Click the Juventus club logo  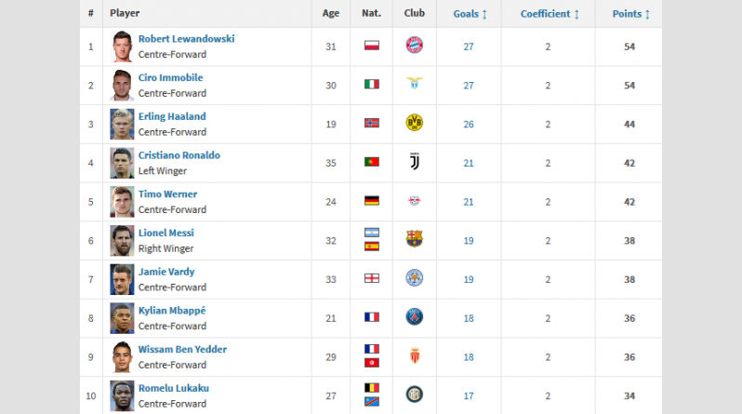tap(414, 162)
